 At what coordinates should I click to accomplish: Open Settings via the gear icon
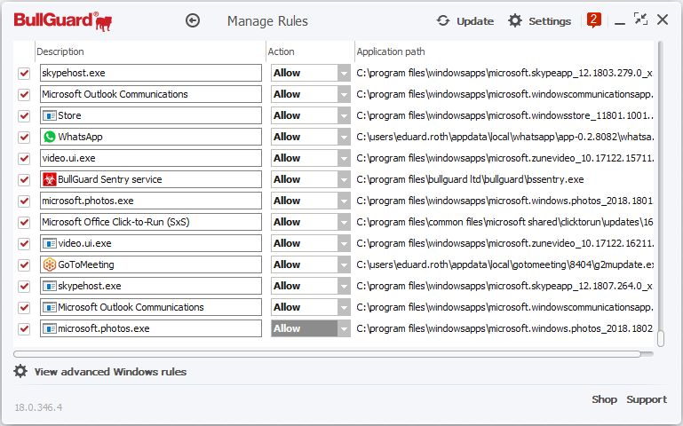pos(515,20)
